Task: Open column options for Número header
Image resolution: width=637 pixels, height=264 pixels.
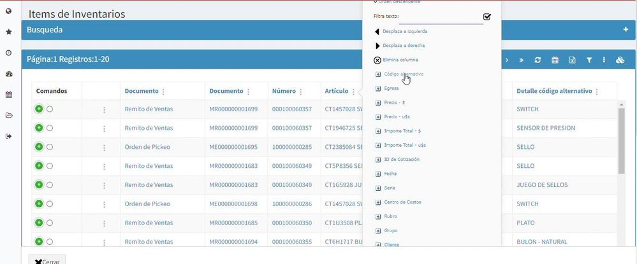Action: (300, 92)
